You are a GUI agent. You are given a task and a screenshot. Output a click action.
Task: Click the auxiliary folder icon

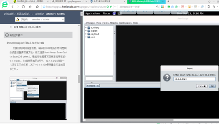(89, 27)
